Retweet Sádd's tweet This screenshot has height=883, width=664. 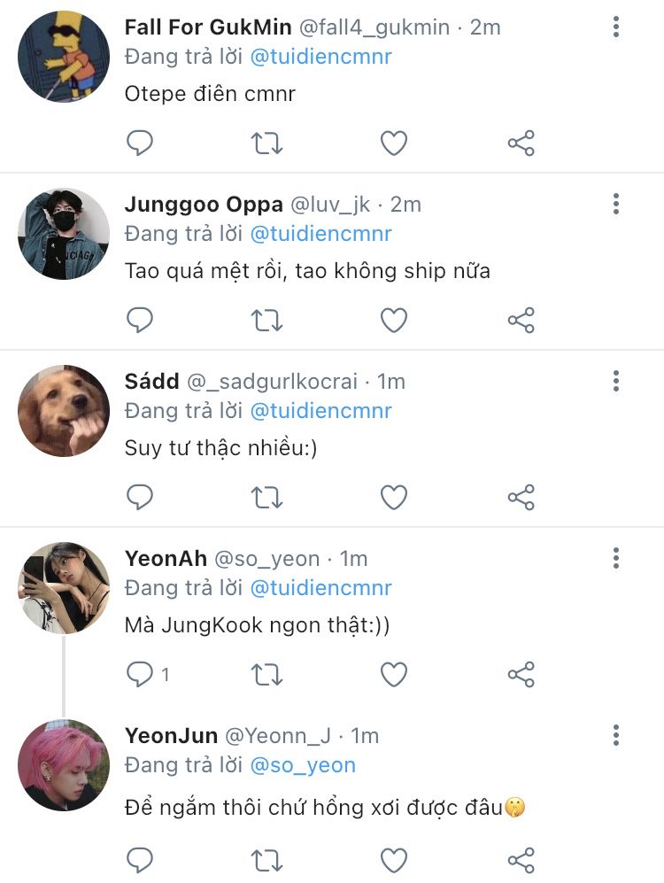[266, 497]
